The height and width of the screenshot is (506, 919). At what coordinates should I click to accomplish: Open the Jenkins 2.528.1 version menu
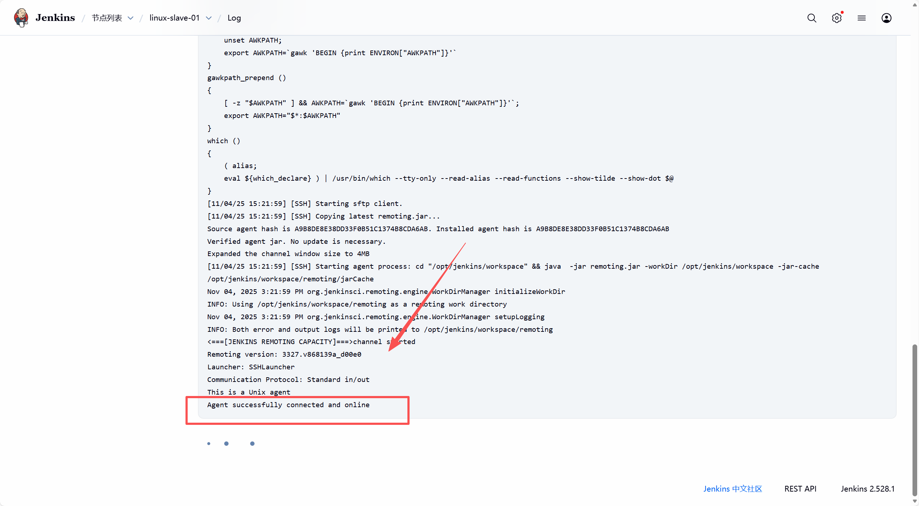pyautogui.click(x=867, y=489)
